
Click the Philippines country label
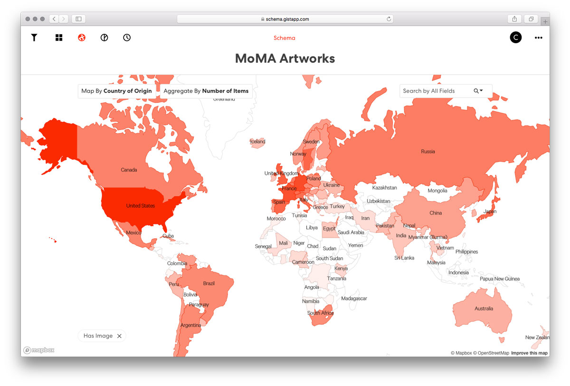coord(466,251)
